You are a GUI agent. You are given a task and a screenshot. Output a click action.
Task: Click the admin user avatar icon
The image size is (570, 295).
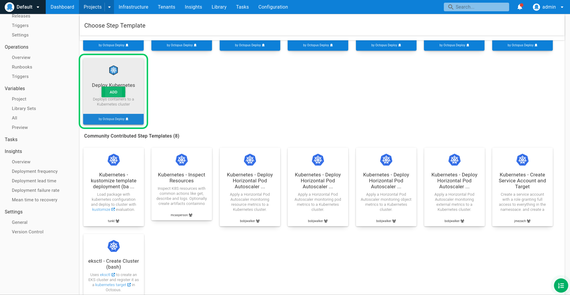pyautogui.click(x=536, y=7)
